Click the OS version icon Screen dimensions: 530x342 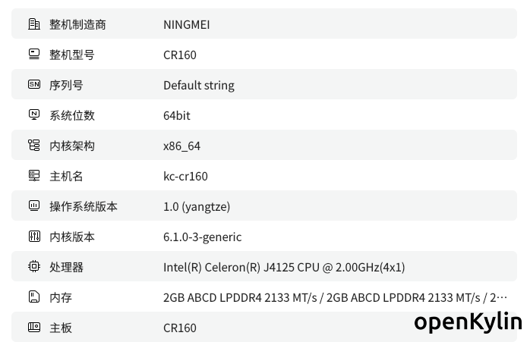(x=34, y=206)
